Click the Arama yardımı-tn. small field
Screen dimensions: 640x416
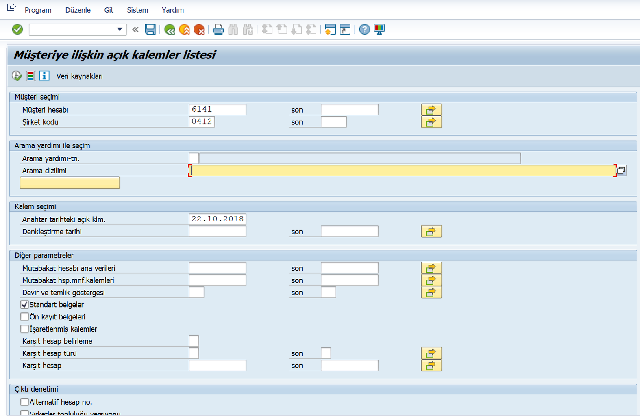[x=194, y=158]
